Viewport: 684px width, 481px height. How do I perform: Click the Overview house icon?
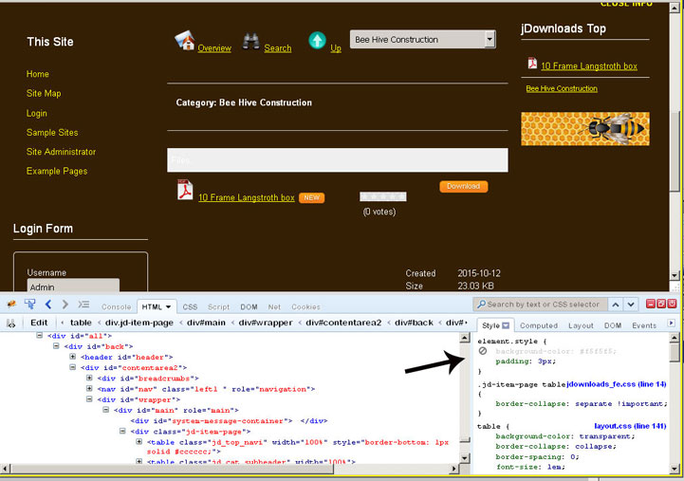pyautogui.click(x=185, y=41)
